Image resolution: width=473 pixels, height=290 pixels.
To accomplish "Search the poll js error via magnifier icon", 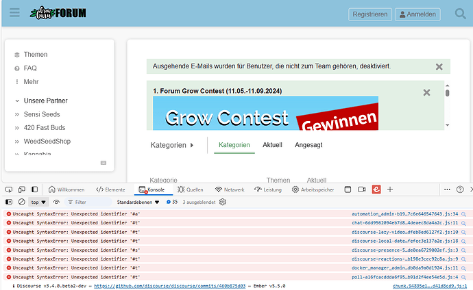I will (463, 278).
